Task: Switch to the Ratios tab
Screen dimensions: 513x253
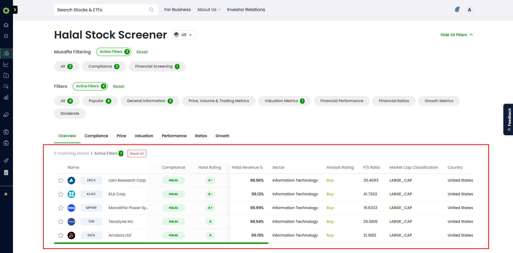Action: [201, 136]
